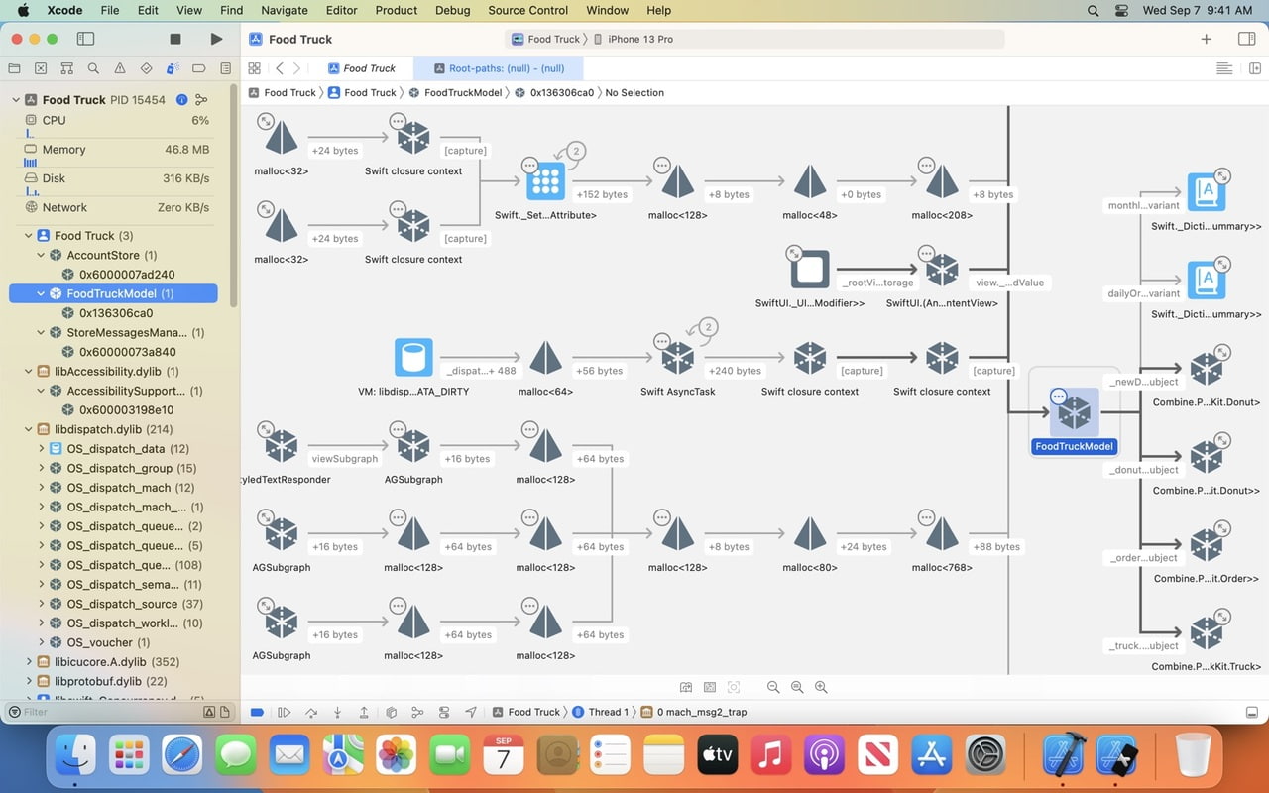
Task: Click the filter field below the navigator
Action: (x=99, y=712)
